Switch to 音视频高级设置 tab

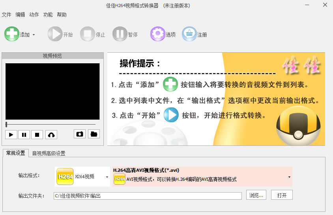(49, 153)
